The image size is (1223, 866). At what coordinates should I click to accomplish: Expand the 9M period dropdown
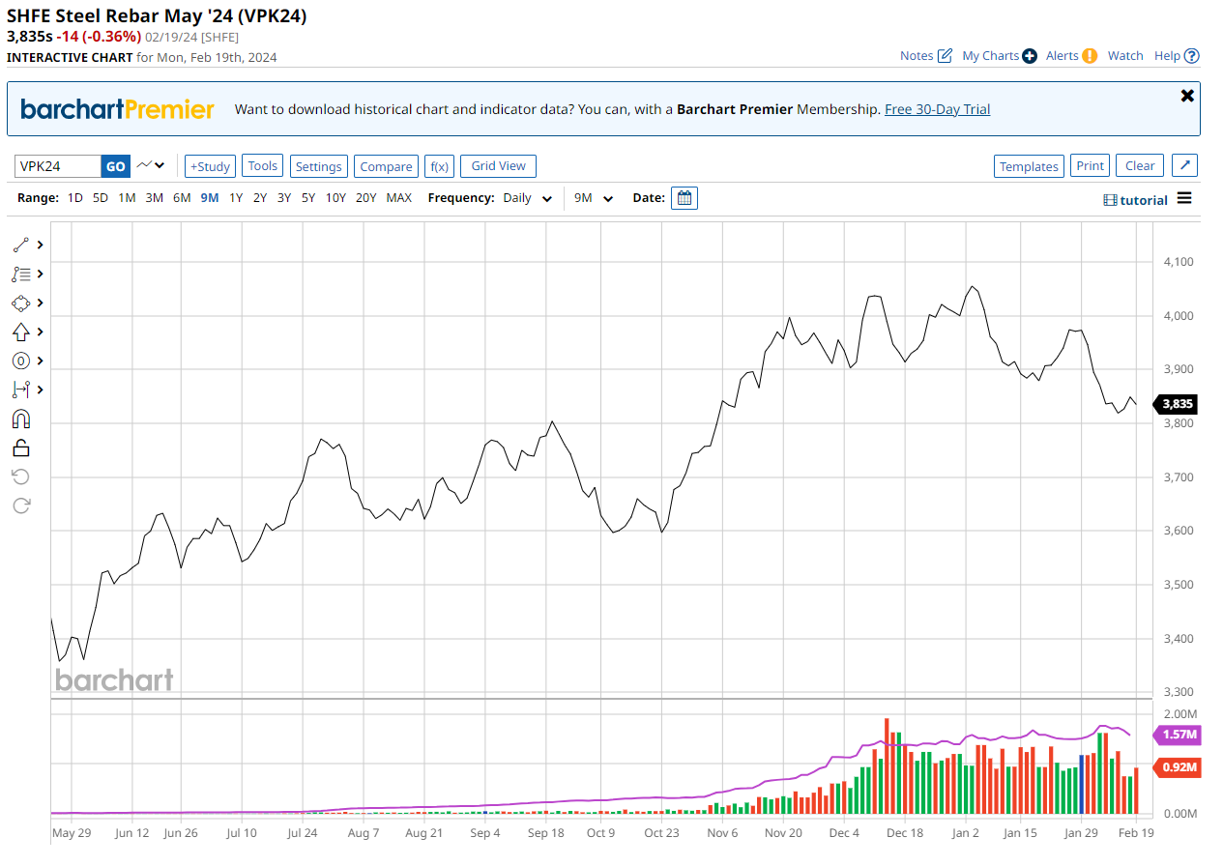(x=594, y=198)
